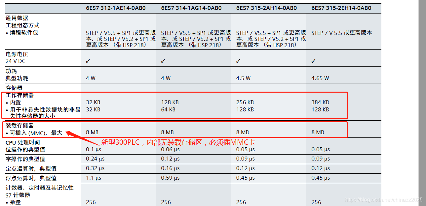The width and height of the screenshot is (426, 206).
Task: Click the 64 KB non-volatile memory value
Action: pyautogui.click(x=168, y=109)
